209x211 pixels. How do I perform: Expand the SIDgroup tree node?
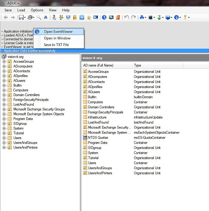click(4, 124)
